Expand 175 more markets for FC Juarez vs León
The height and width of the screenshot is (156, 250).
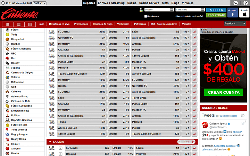pos(186,32)
